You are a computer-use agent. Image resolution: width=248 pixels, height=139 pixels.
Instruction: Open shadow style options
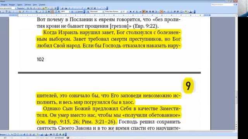[x=60, y=134]
